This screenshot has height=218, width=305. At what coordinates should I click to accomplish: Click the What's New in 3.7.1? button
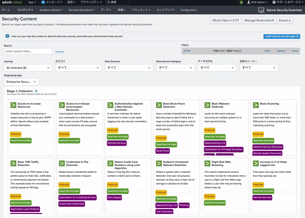coord(226,20)
